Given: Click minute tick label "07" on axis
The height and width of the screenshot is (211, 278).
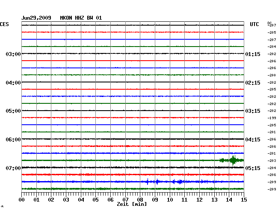Looking at the screenshot, I should 125,200.
